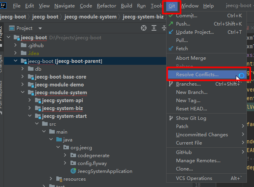The width and height of the screenshot is (254, 187).
Task: Choose Commit... from the Git menu
Action: (206, 16)
